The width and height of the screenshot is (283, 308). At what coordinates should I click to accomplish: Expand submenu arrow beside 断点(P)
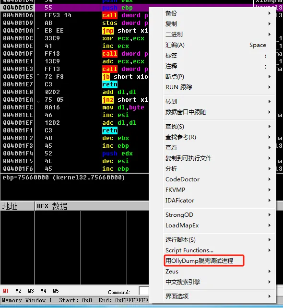(270, 77)
